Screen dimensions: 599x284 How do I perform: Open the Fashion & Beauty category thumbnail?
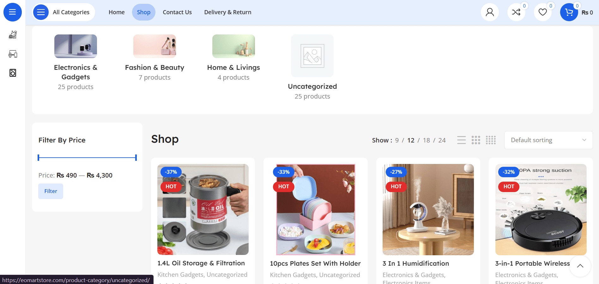pos(154,46)
